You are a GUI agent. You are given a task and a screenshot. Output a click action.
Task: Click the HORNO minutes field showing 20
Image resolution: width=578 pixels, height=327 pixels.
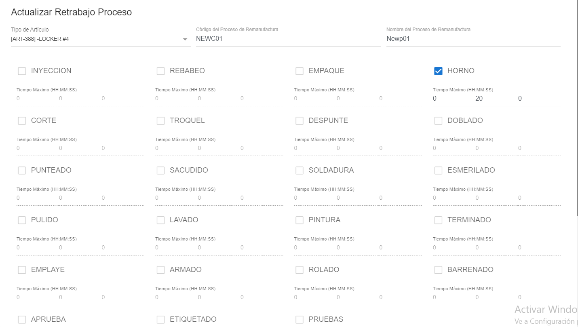pos(479,99)
